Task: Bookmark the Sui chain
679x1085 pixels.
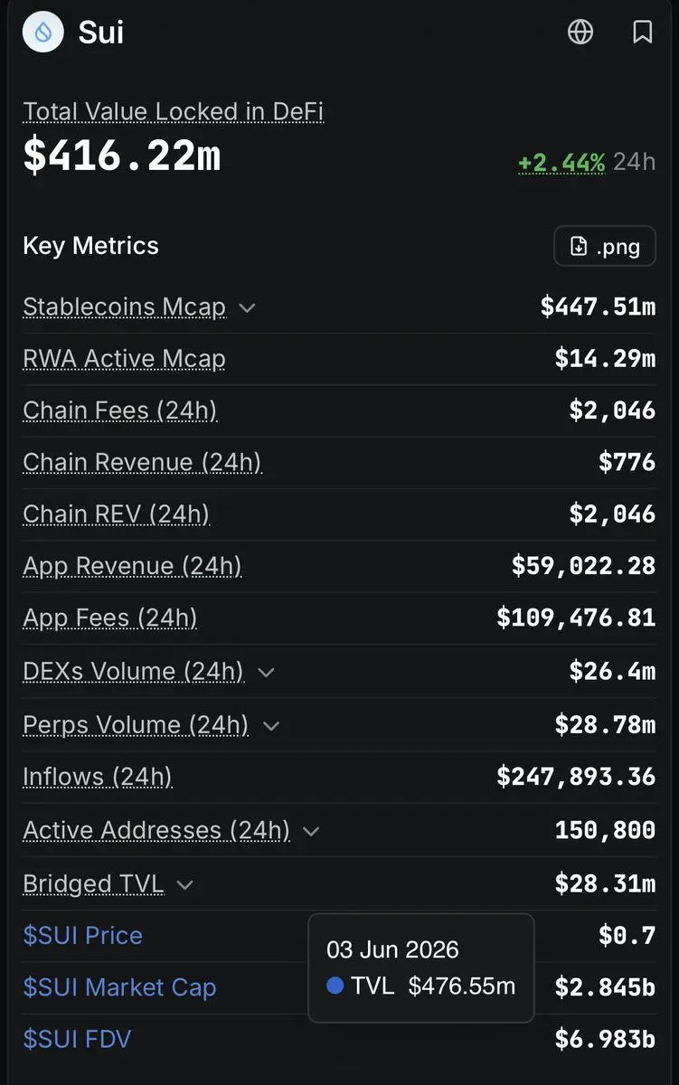Action: coord(642,33)
